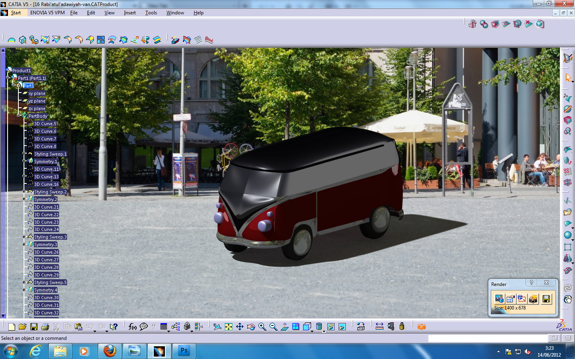
Task: Toggle Shading with Material view mode
Action: [x=318, y=326]
